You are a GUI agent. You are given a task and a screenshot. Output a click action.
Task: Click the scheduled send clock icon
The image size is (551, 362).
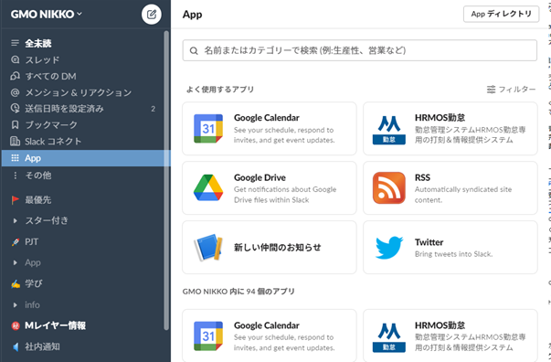[x=15, y=108]
